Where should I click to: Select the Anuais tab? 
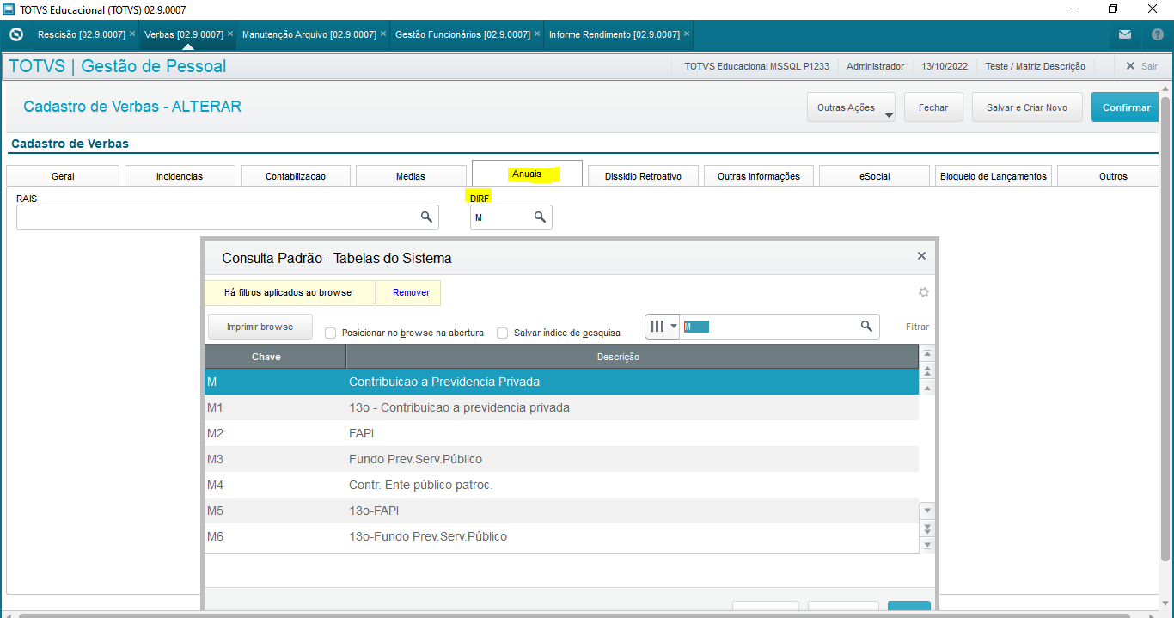pos(527,174)
